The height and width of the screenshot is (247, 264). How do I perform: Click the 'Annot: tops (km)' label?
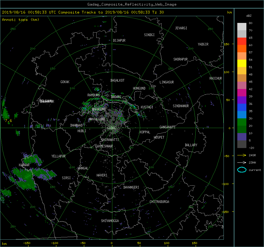click(x=21, y=20)
